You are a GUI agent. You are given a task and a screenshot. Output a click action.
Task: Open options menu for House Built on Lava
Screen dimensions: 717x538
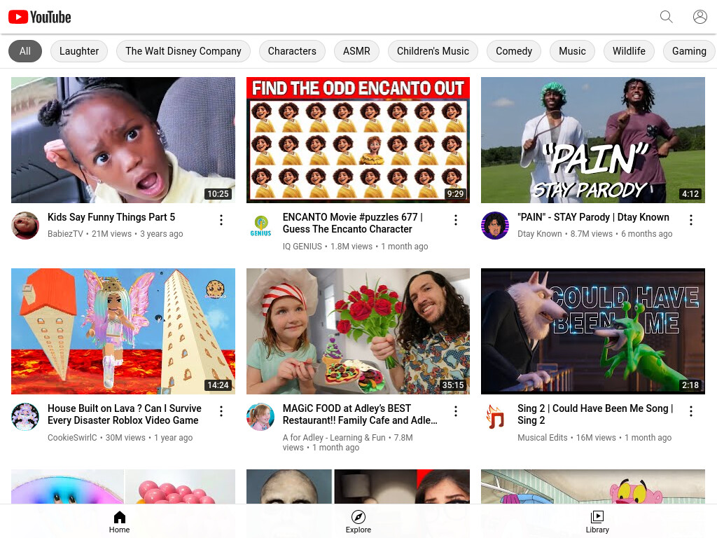(221, 411)
